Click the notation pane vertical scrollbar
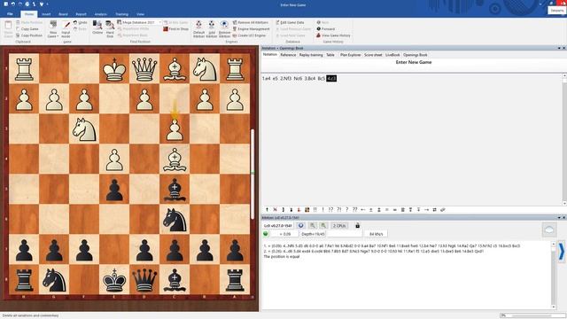The width and height of the screenshot is (567, 319). click(564, 139)
